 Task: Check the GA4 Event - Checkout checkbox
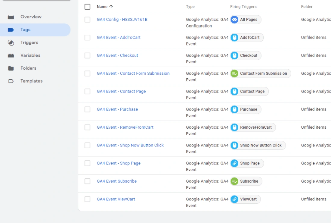[x=87, y=55]
